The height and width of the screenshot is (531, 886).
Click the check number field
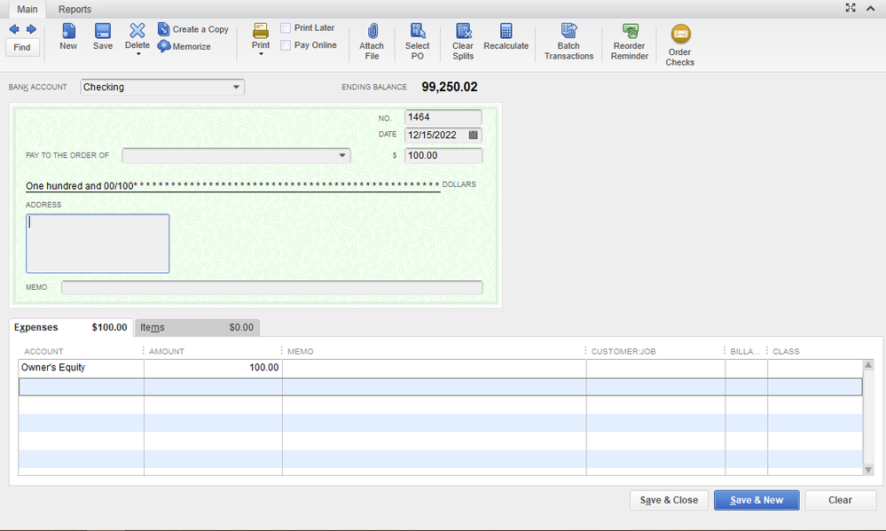point(443,117)
